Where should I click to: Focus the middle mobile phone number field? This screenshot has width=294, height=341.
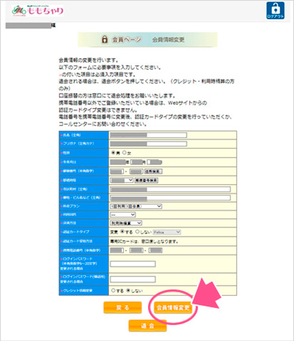pos(136,250)
